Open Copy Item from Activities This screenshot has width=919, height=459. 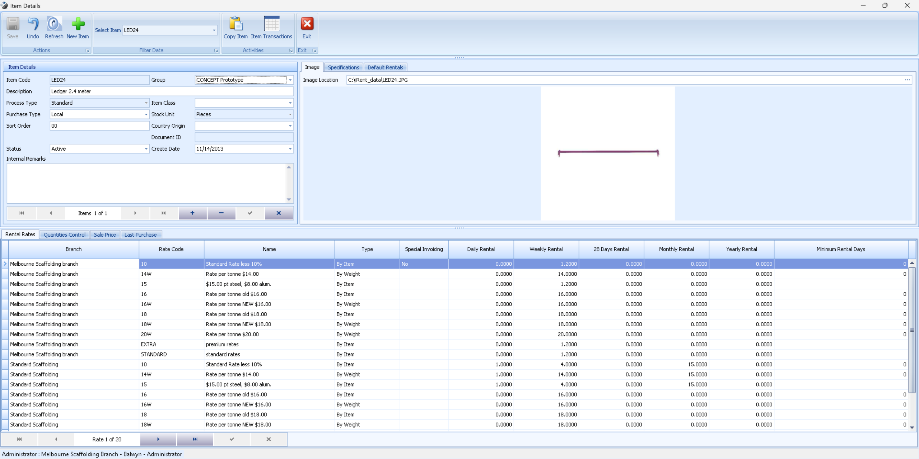[235, 24]
